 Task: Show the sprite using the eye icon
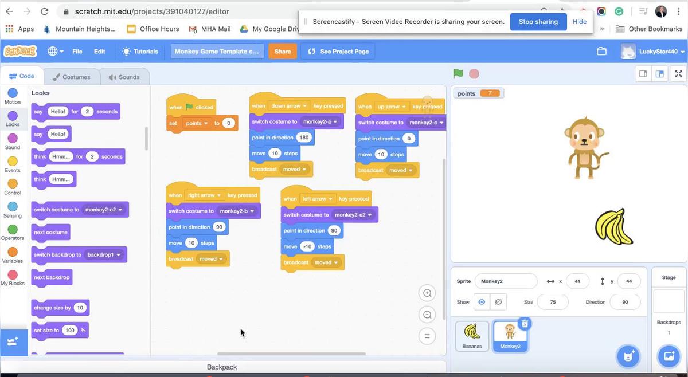pyautogui.click(x=482, y=302)
